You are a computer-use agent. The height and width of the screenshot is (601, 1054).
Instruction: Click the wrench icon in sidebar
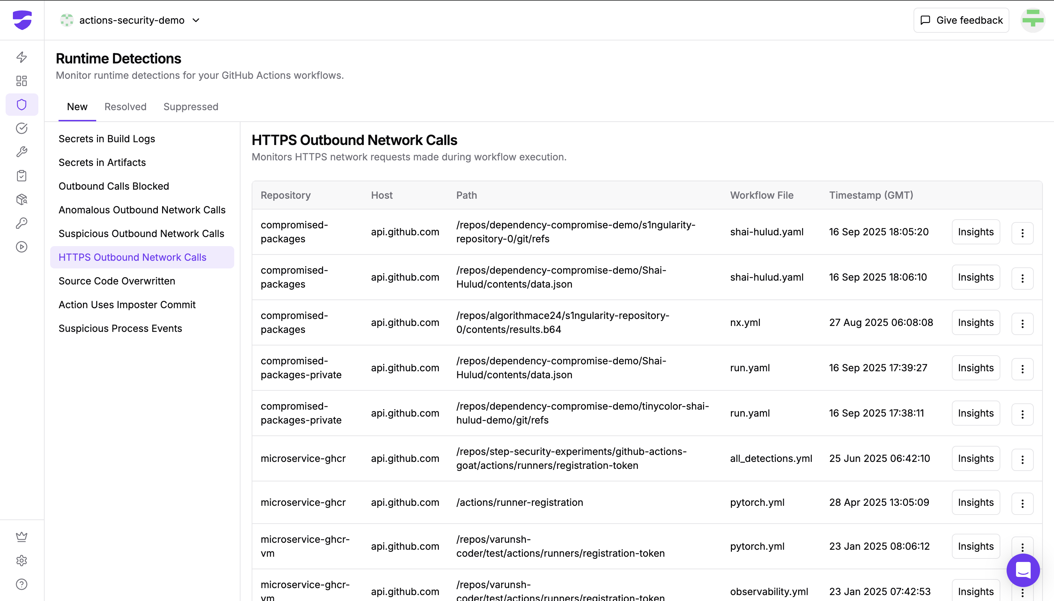point(22,152)
